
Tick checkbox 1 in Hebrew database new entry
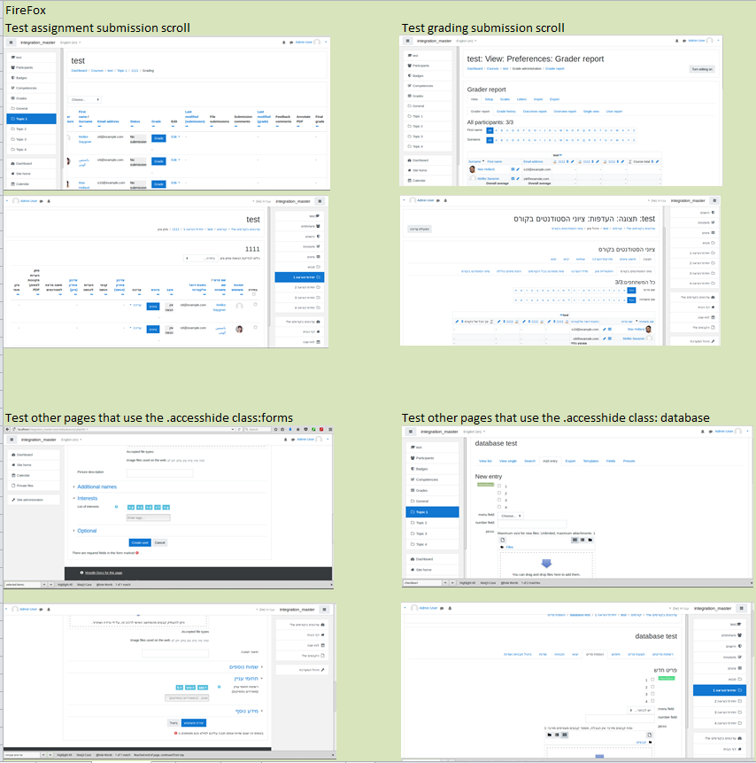tap(652, 680)
